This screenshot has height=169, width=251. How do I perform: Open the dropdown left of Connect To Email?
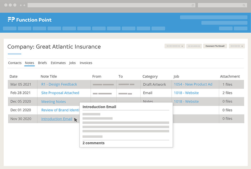point(175,46)
